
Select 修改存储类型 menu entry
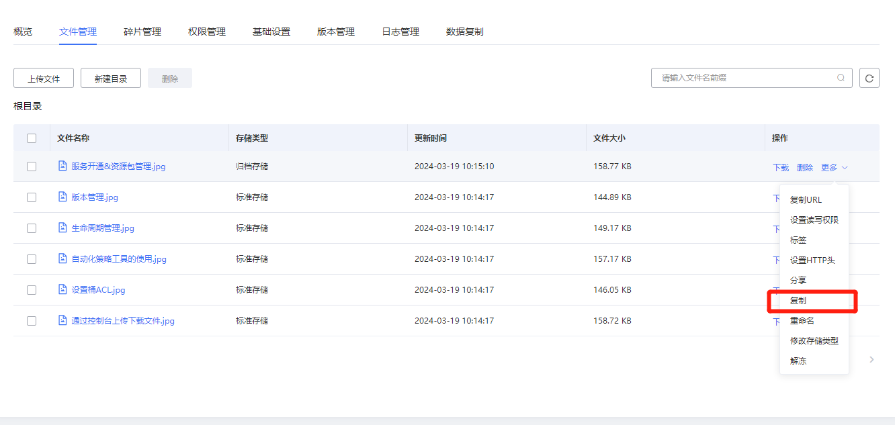(814, 340)
